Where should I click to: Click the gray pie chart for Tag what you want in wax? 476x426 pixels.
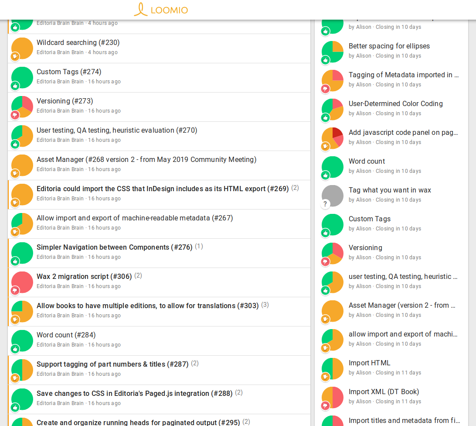333,196
